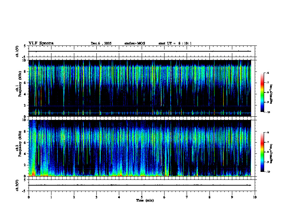287x221 pixels.
Task: Click the time axis tick label '8'
Action: point(209,197)
